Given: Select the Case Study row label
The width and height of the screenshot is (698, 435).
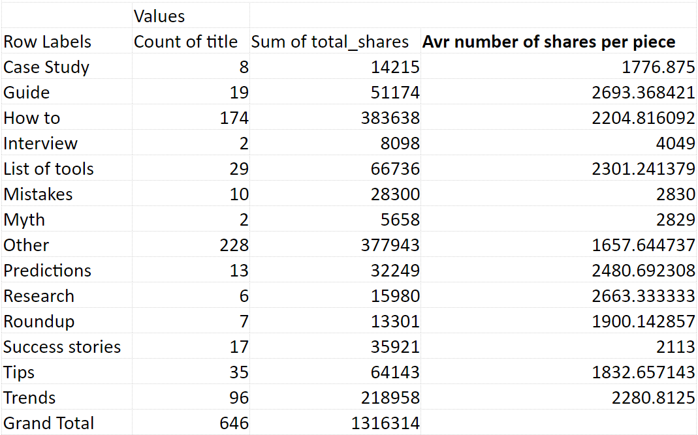Looking at the screenshot, I should 67,67.
